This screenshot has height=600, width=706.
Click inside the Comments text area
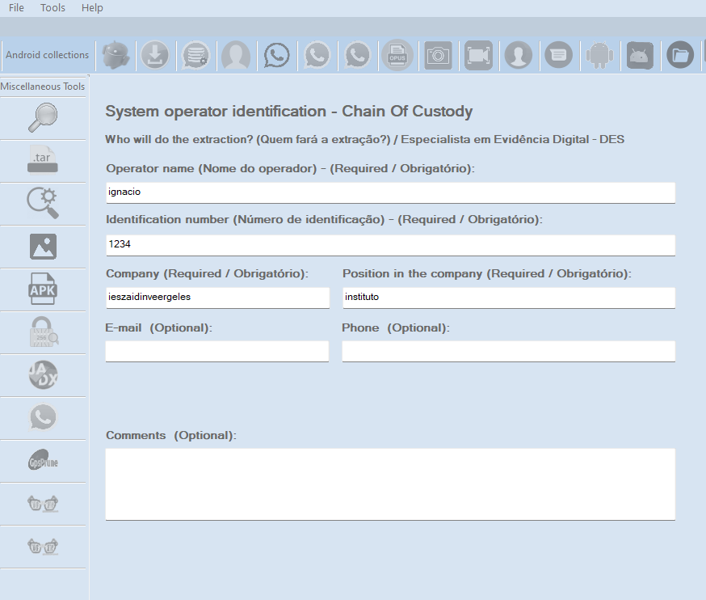(390, 484)
